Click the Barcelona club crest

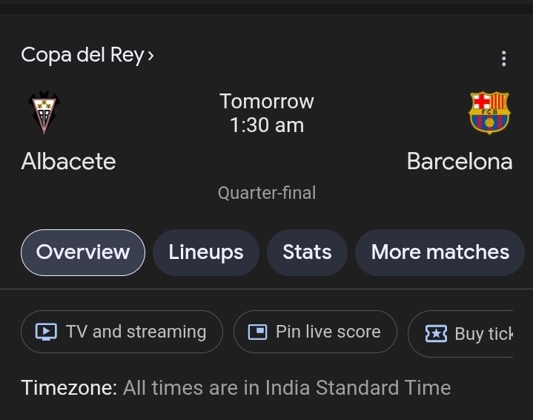489,113
